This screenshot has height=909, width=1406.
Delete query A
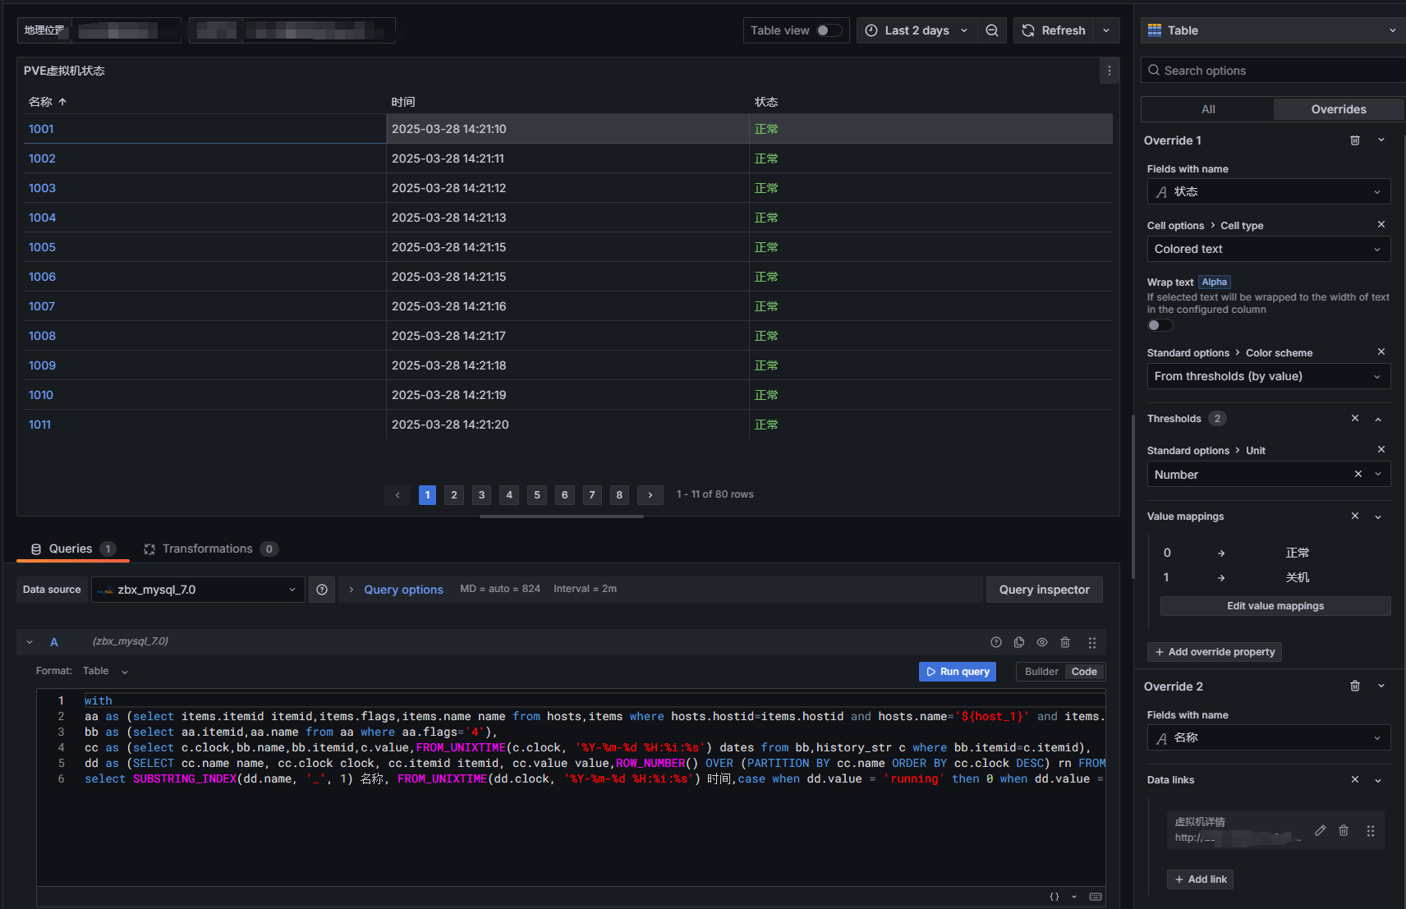point(1065,642)
